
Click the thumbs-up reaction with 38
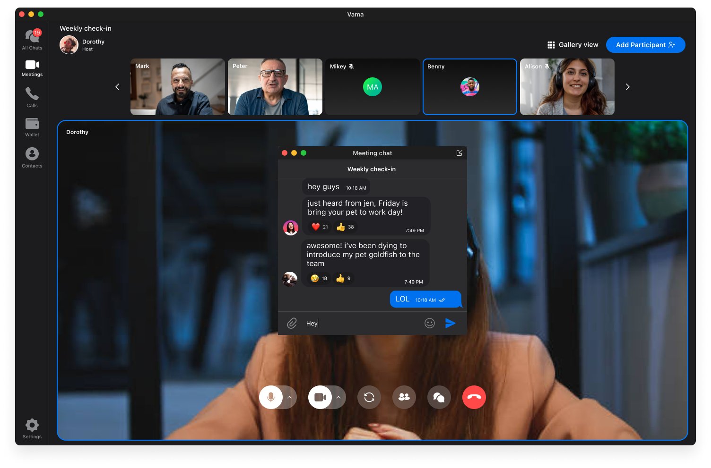[346, 227]
